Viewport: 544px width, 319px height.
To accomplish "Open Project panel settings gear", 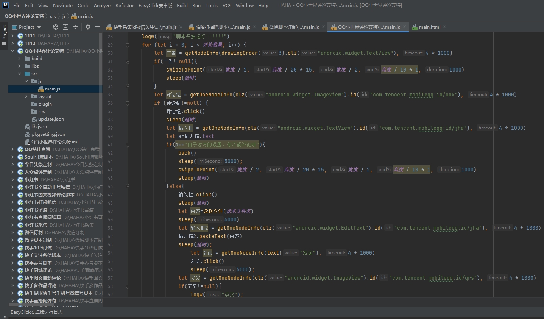I will pos(88,27).
